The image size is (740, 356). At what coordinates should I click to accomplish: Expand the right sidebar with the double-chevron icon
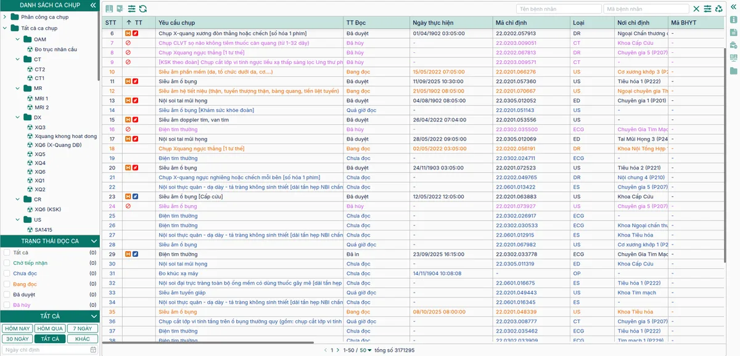(x=733, y=6)
